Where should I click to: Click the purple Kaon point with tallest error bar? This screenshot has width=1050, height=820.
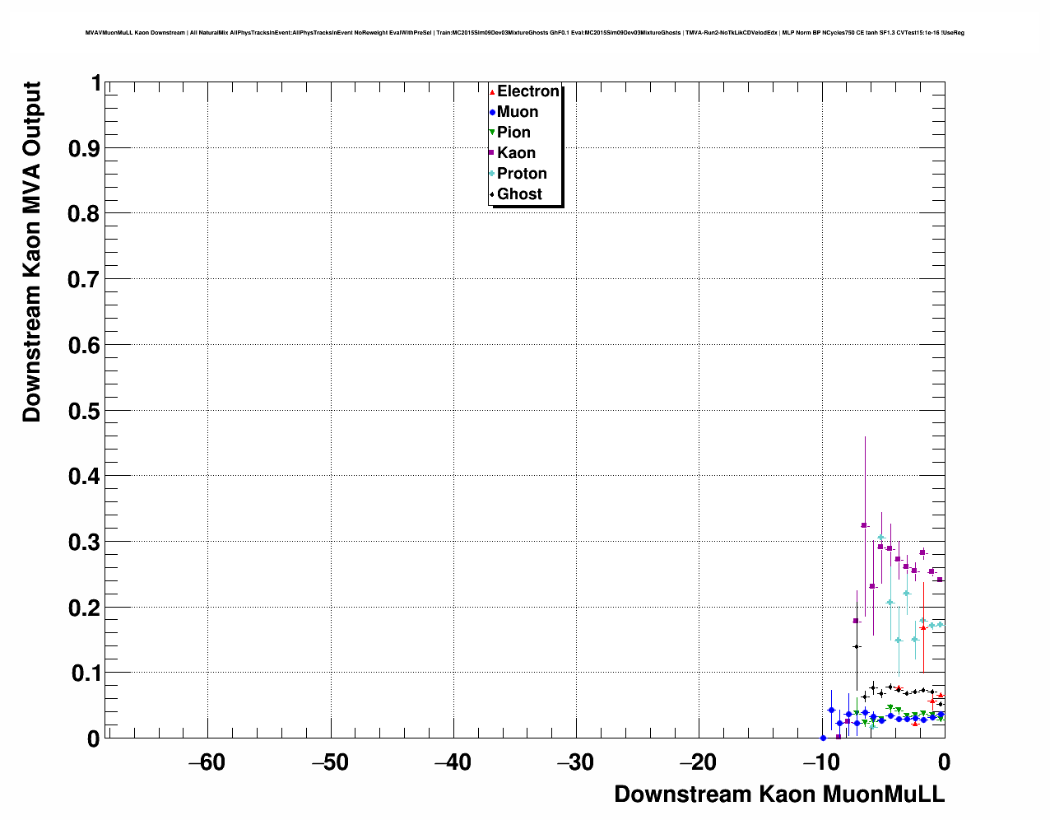click(864, 525)
